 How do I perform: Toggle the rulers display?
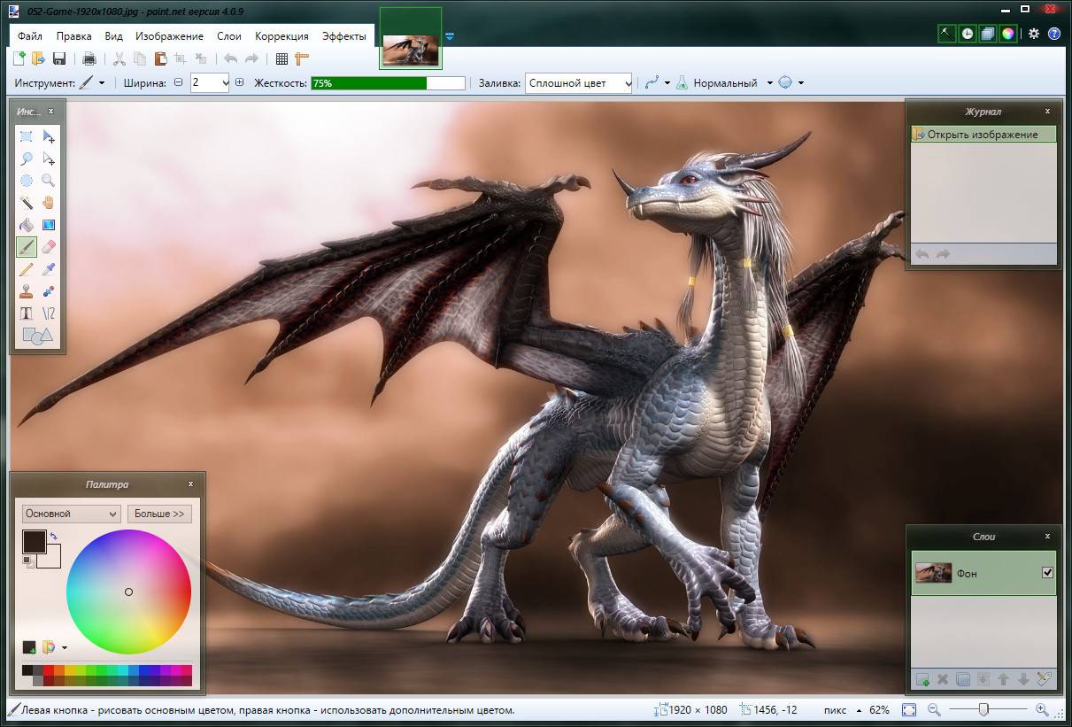301,58
